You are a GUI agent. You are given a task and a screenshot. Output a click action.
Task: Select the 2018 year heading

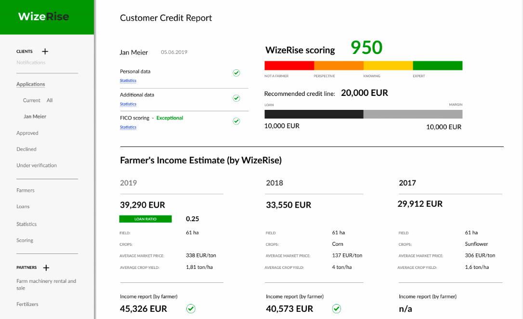275,183
